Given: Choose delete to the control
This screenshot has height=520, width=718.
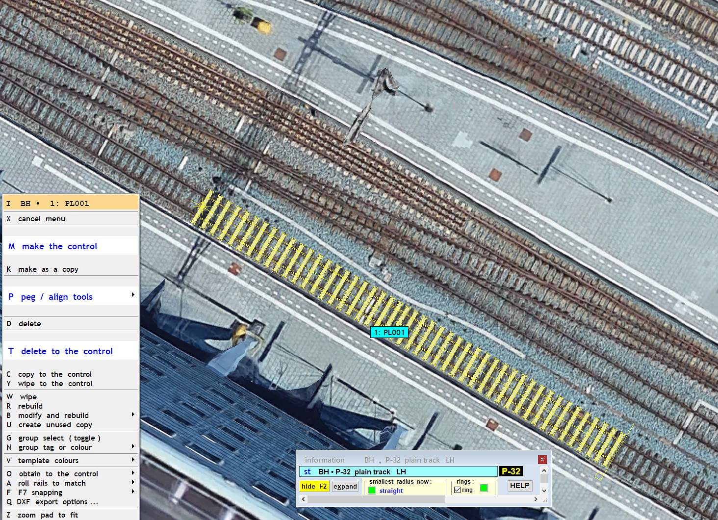Looking at the screenshot, I should (71, 351).
